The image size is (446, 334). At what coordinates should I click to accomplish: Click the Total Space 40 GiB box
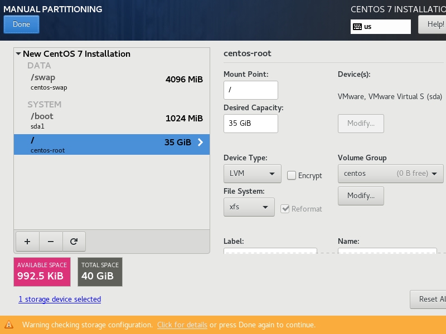100,272
